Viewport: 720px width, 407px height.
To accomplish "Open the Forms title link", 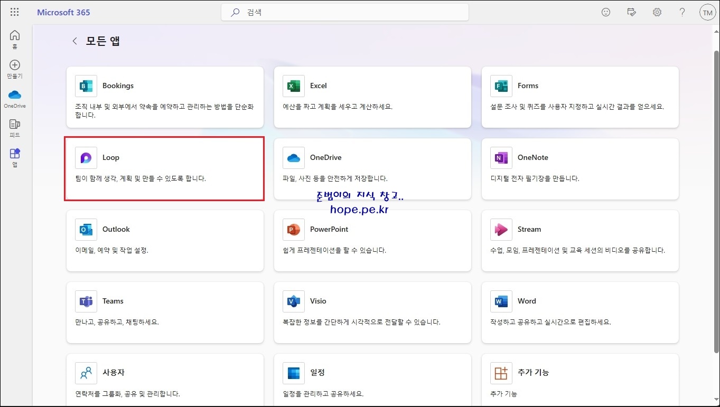I will coord(528,86).
